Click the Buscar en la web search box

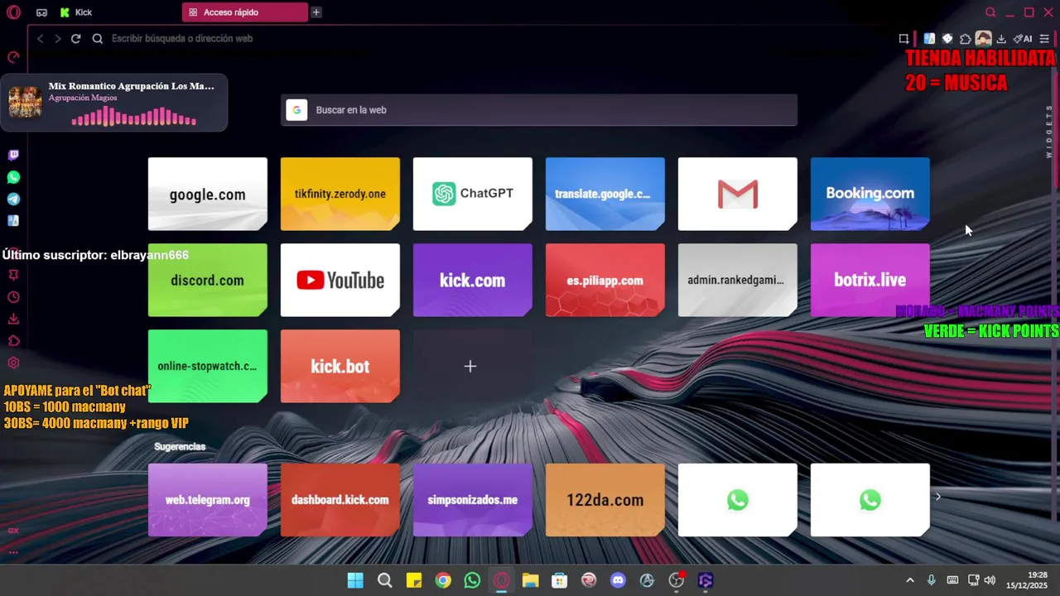539,109
